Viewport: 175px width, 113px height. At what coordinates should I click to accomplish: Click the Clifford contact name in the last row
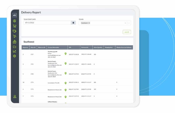click(x=52, y=102)
